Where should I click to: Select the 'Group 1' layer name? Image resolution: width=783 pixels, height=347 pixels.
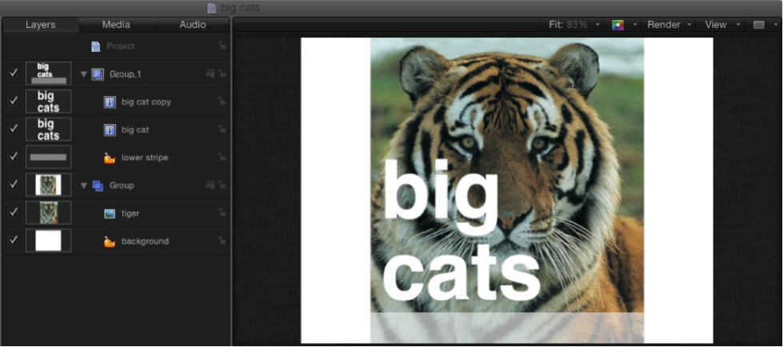[x=126, y=74]
